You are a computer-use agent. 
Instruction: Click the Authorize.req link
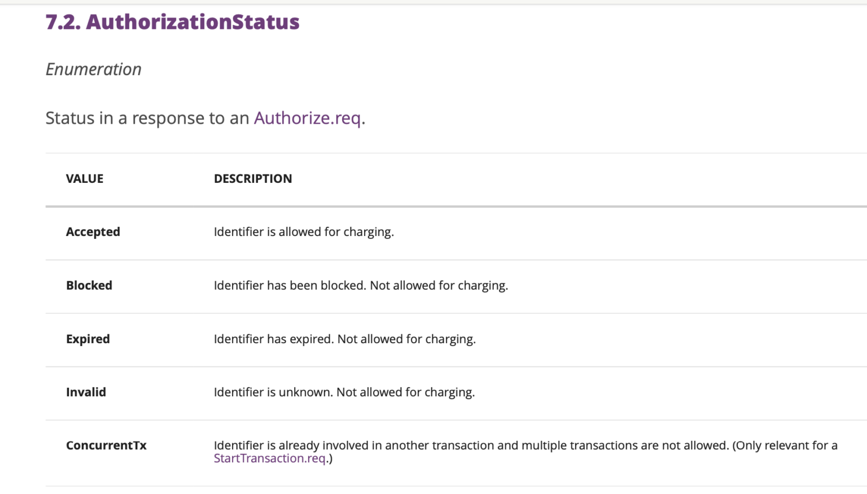tap(307, 118)
